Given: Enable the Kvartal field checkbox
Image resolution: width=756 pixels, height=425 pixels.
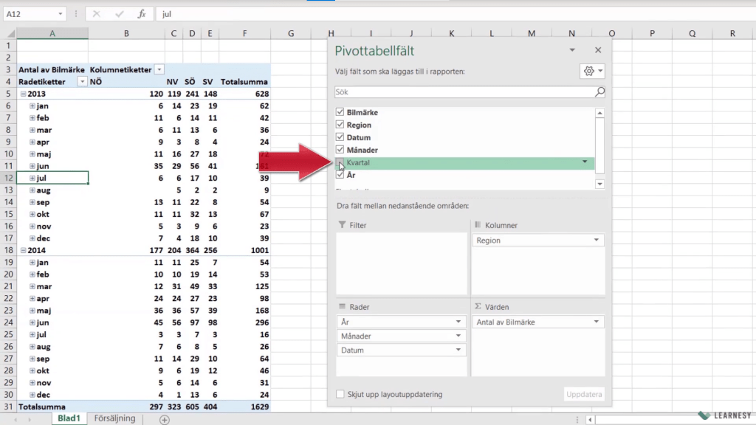Looking at the screenshot, I should [340, 162].
